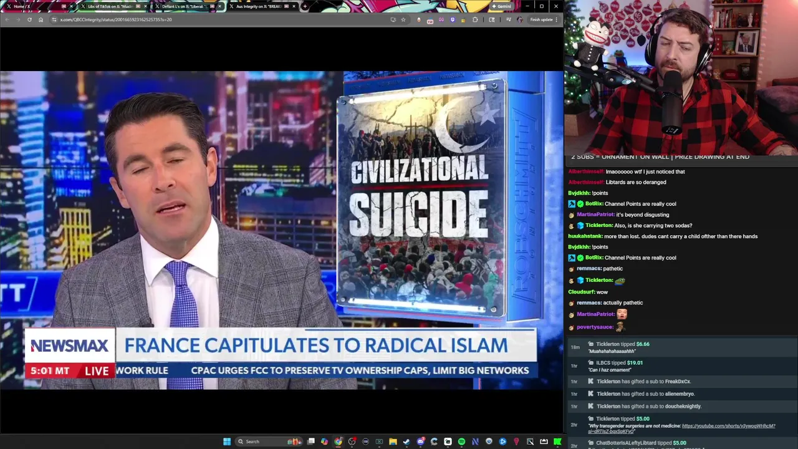Click the povertysauce username in chat
Image resolution: width=798 pixels, height=449 pixels.
coord(595,327)
